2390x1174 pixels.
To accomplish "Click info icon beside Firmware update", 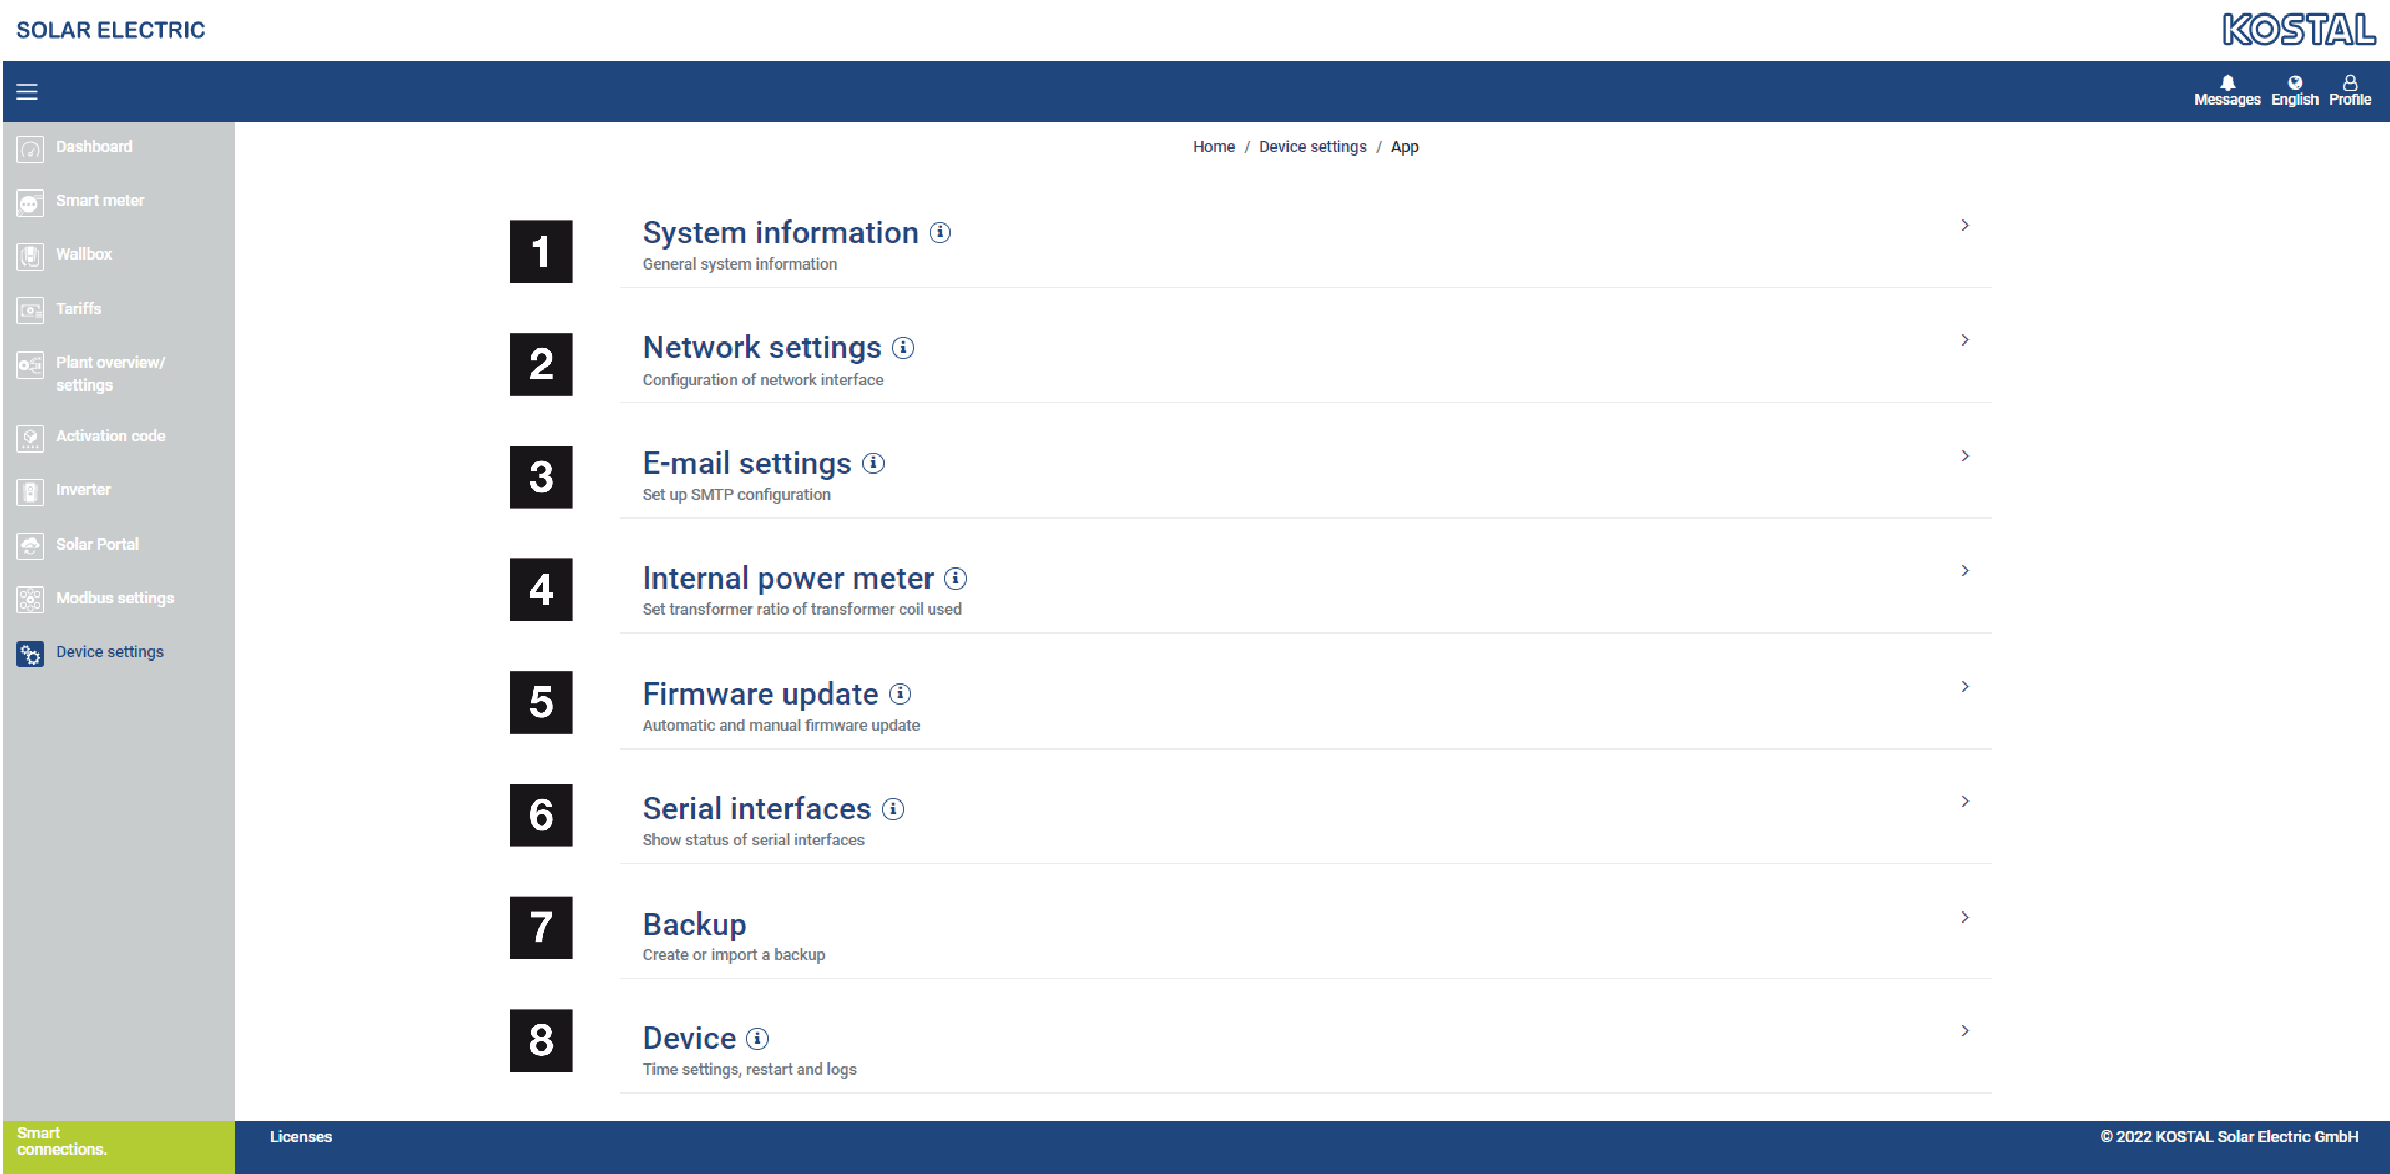I will 899,693.
